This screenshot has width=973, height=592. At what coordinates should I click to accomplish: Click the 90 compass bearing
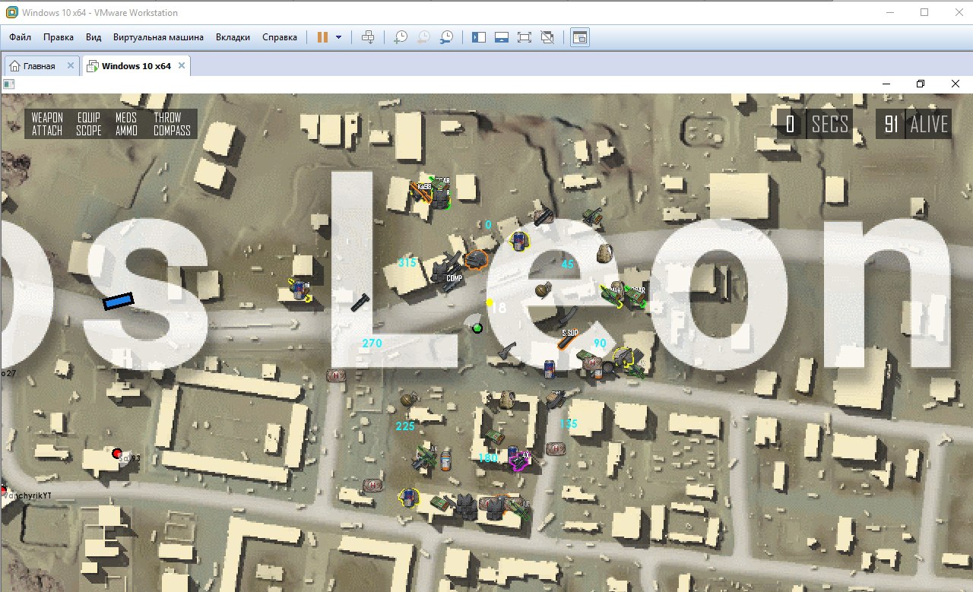(x=600, y=343)
